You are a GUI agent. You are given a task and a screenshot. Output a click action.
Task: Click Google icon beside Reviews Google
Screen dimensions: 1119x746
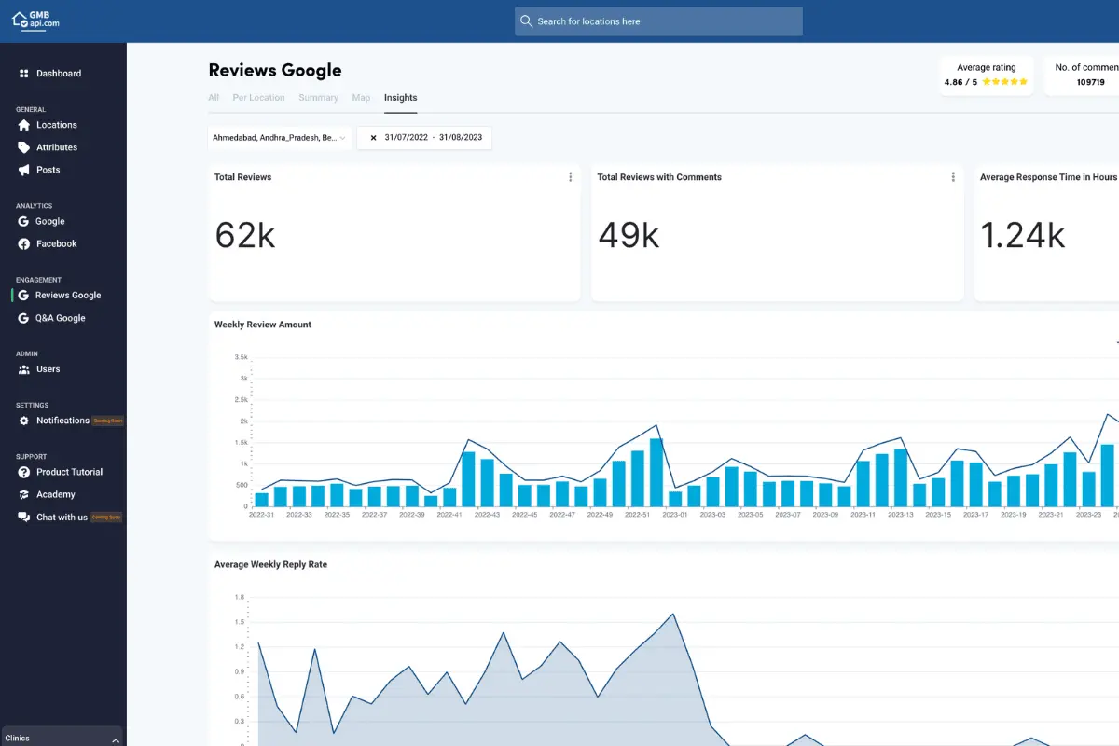pos(24,296)
